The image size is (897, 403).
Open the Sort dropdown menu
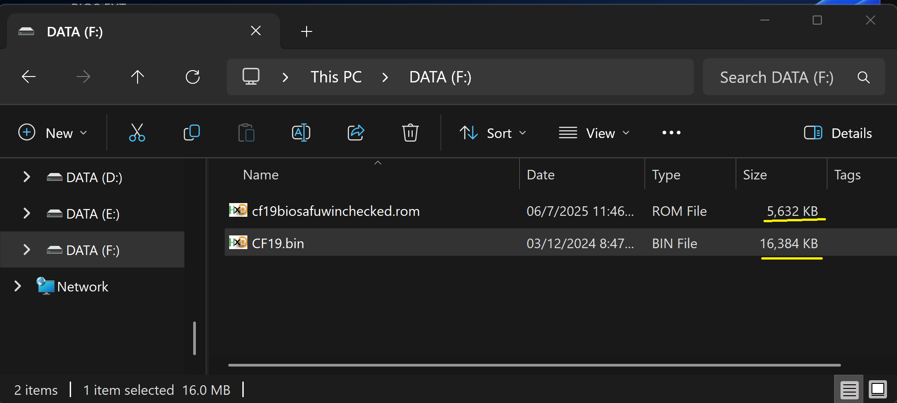click(x=493, y=133)
